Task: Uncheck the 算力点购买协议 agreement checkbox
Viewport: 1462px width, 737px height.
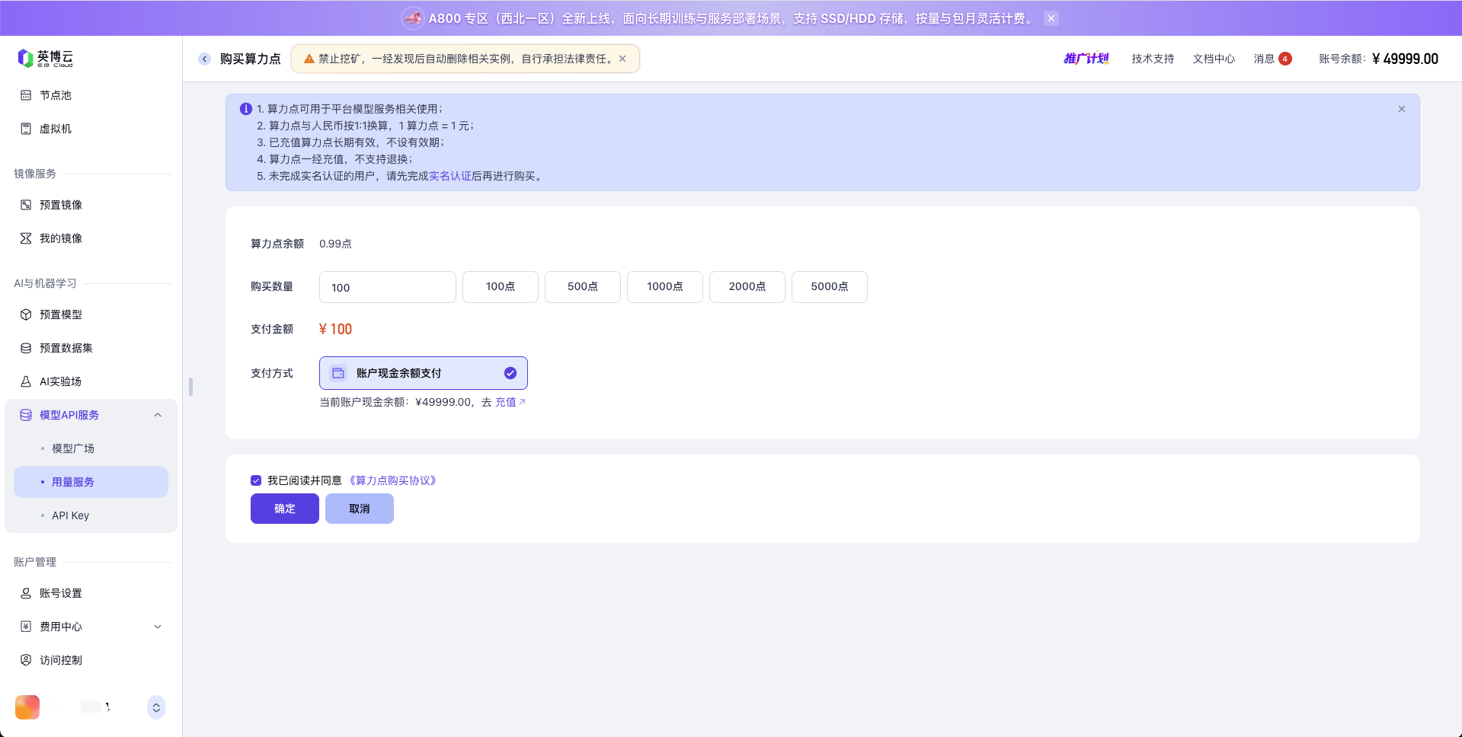Action: [256, 480]
